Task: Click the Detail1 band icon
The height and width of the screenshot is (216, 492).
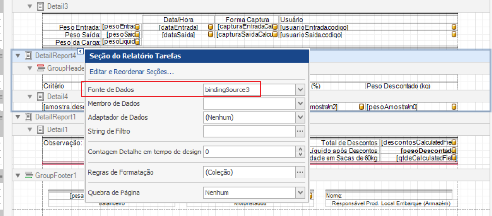Action: click(40, 129)
